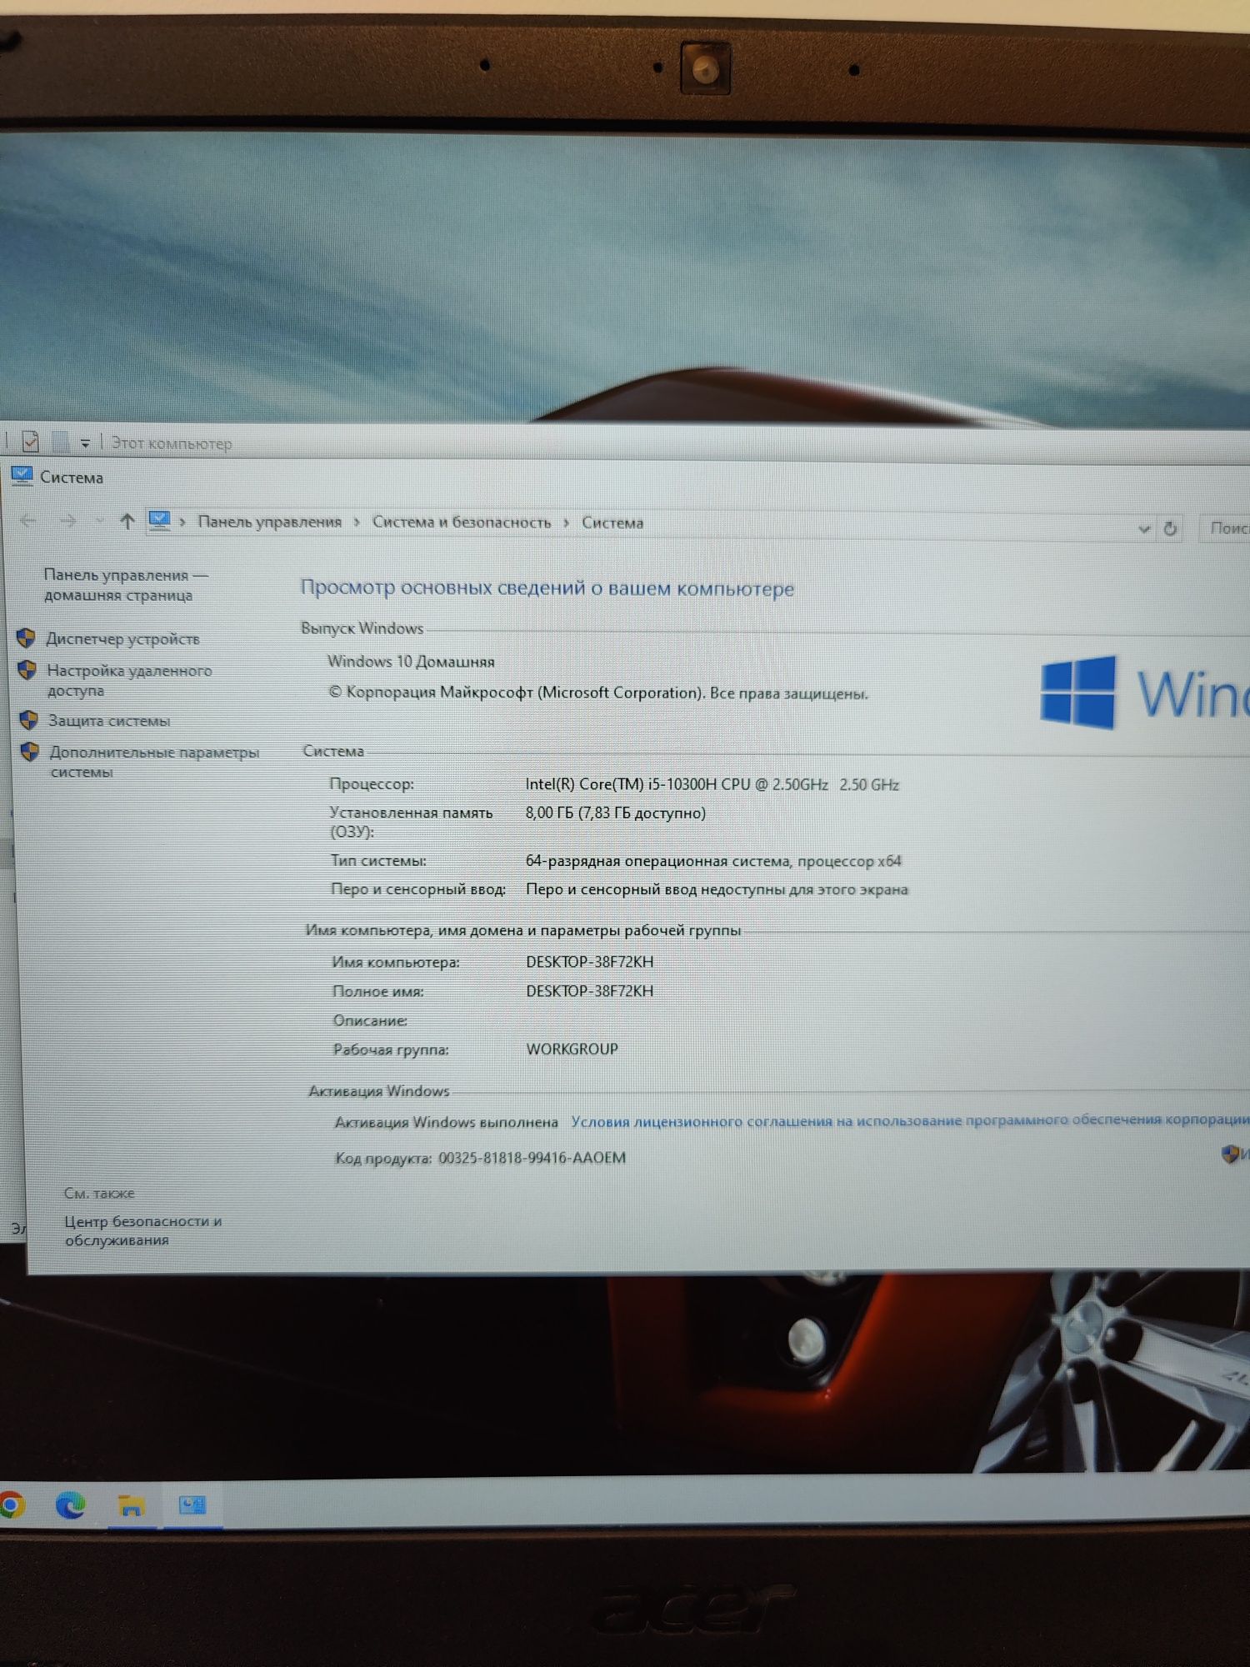The height and width of the screenshot is (1667, 1250).
Task: Click the shield icon beside Защита системы
Action: click(x=29, y=720)
